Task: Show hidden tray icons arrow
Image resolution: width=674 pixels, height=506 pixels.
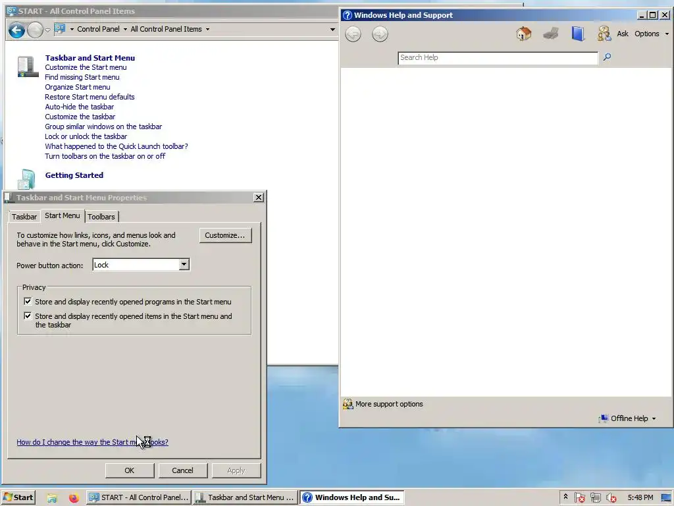Action: 565,497
